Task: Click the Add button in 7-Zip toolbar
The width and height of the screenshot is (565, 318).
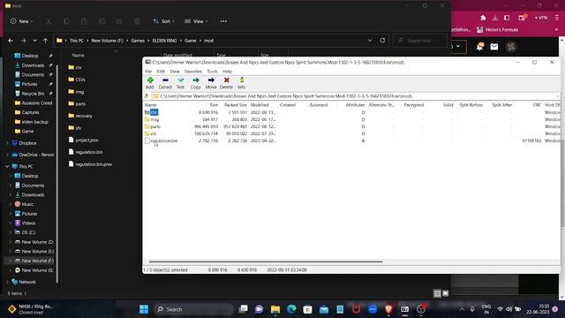Action: [150, 83]
